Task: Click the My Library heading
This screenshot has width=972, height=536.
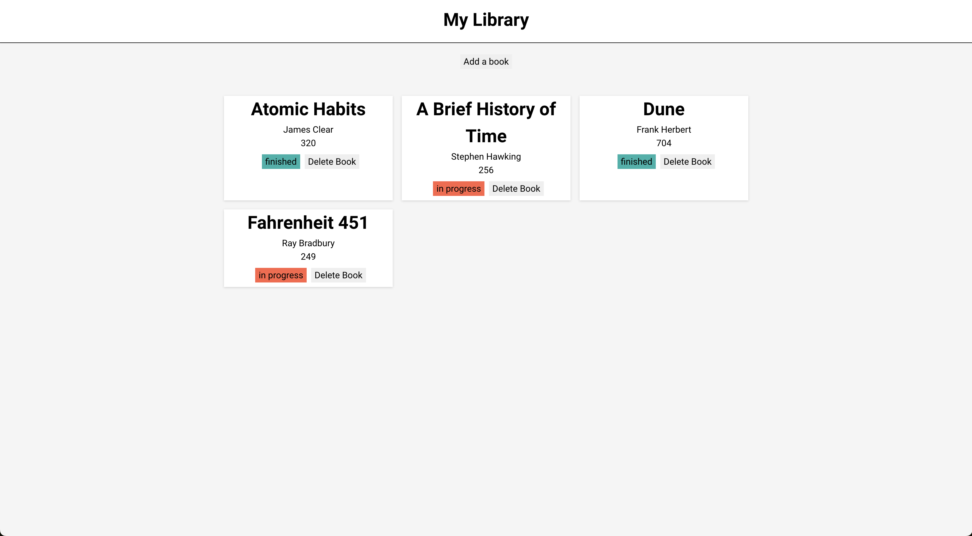Action: click(486, 20)
